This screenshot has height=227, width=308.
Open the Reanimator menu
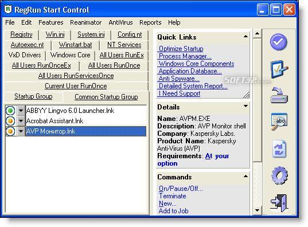(85, 22)
